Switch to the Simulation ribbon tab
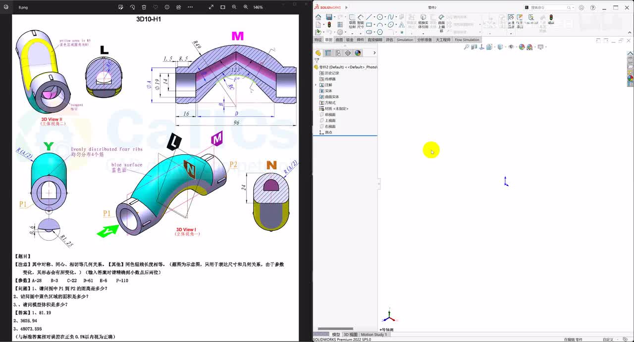 [x=405, y=40]
